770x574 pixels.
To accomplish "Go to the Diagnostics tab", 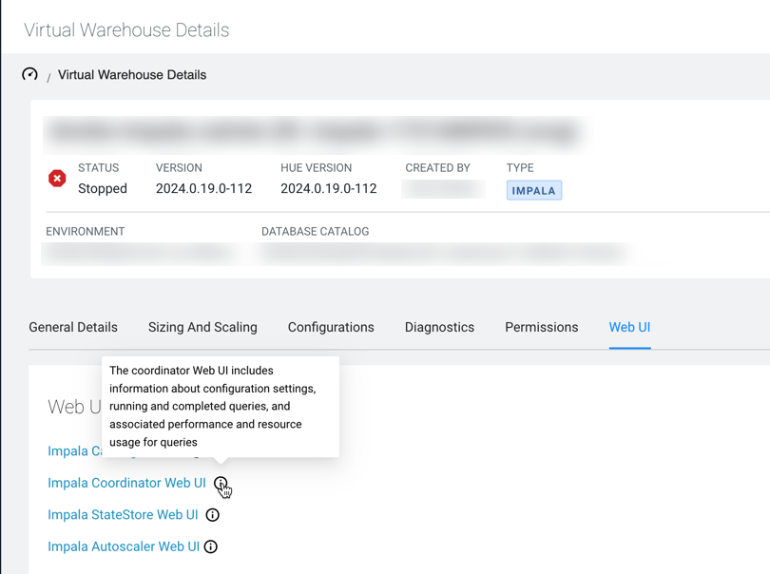I will point(439,327).
